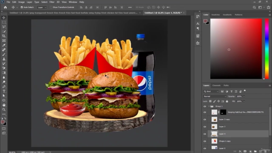272x153 pixels.
Task: Click the Add layer style fx icon
Action: point(240,151)
